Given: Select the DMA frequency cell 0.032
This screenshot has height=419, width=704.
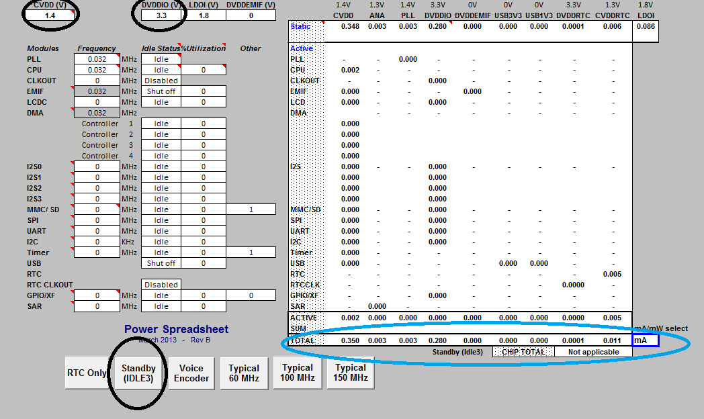Looking at the screenshot, I should (x=97, y=113).
